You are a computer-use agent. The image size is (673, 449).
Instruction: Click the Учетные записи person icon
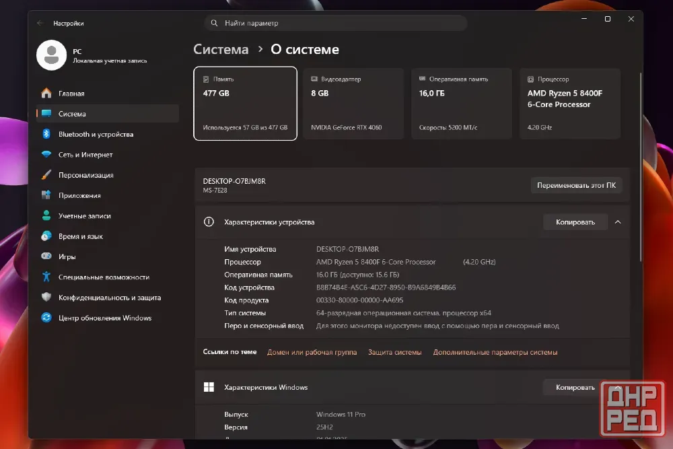46,215
